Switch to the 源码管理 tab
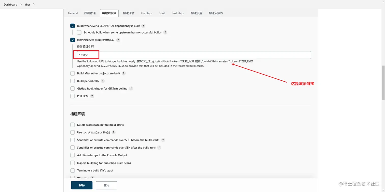This screenshot has height=192, width=385. tap(90, 13)
